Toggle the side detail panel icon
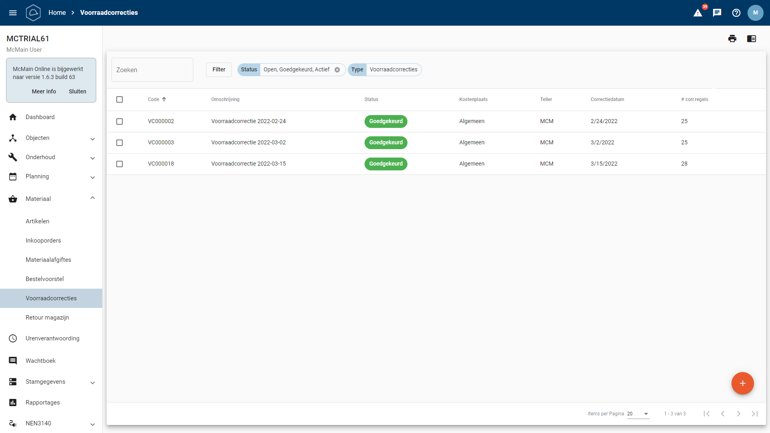The image size is (770, 433). tap(752, 38)
